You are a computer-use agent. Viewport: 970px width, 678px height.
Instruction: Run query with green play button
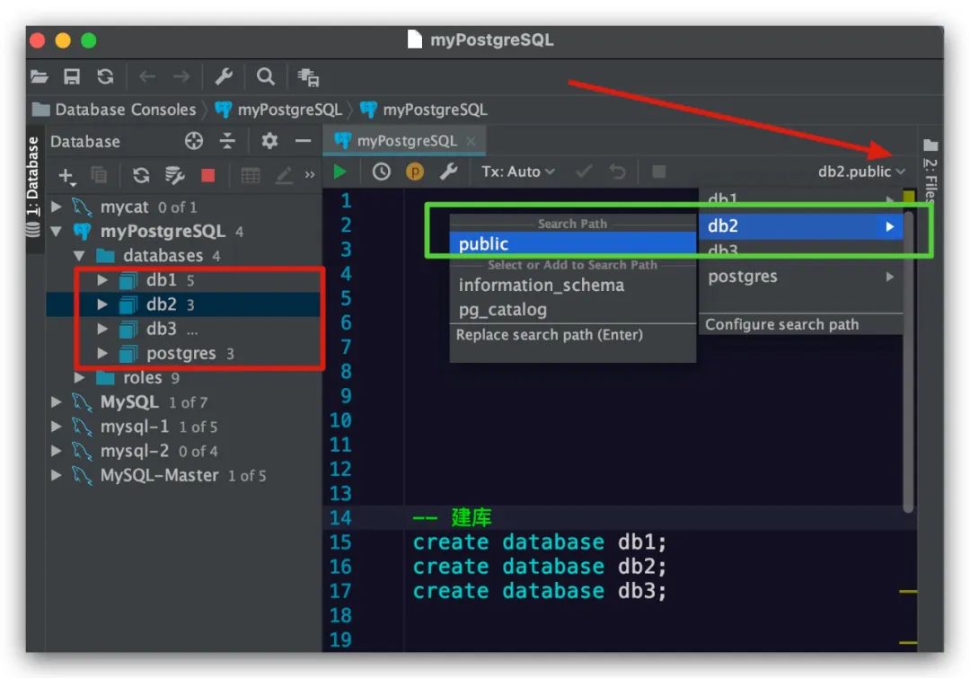[339, 172]
